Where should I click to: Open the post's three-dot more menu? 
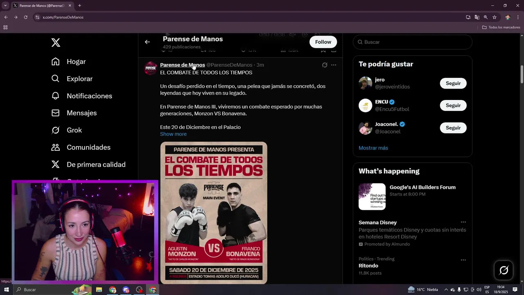(x=334, y=65)
